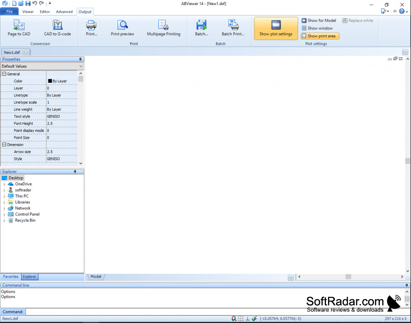Open the File menu
Viewport: 411px width, 323px height.
click(9, 11)
